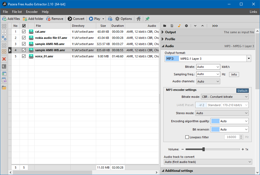Show file information icon next to Options
The height and width of the screenshot is (175, 260).
click(110, 19)
